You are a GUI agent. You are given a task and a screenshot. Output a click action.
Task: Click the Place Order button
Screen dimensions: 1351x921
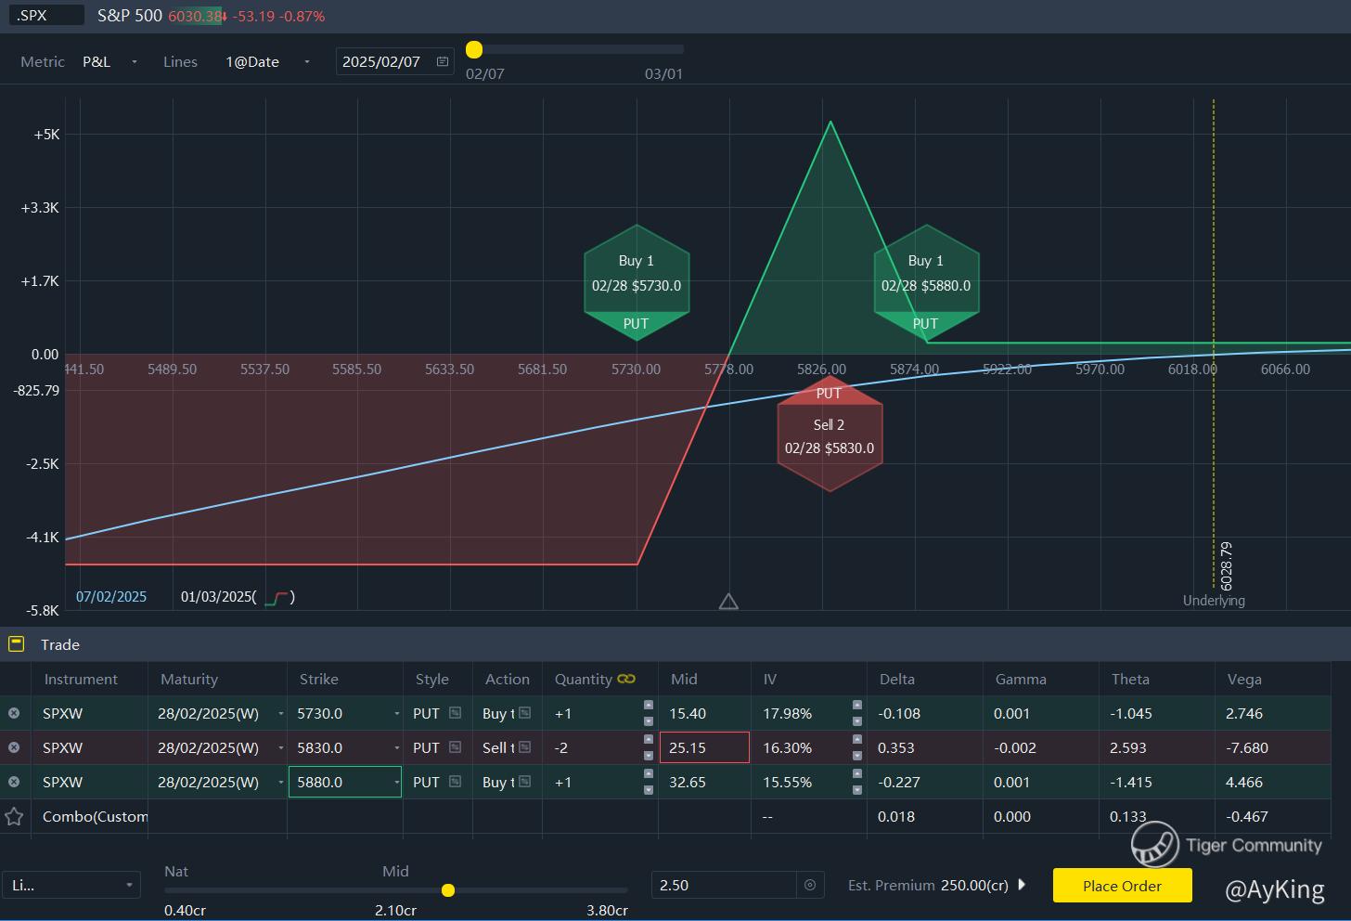point(1122,886)
